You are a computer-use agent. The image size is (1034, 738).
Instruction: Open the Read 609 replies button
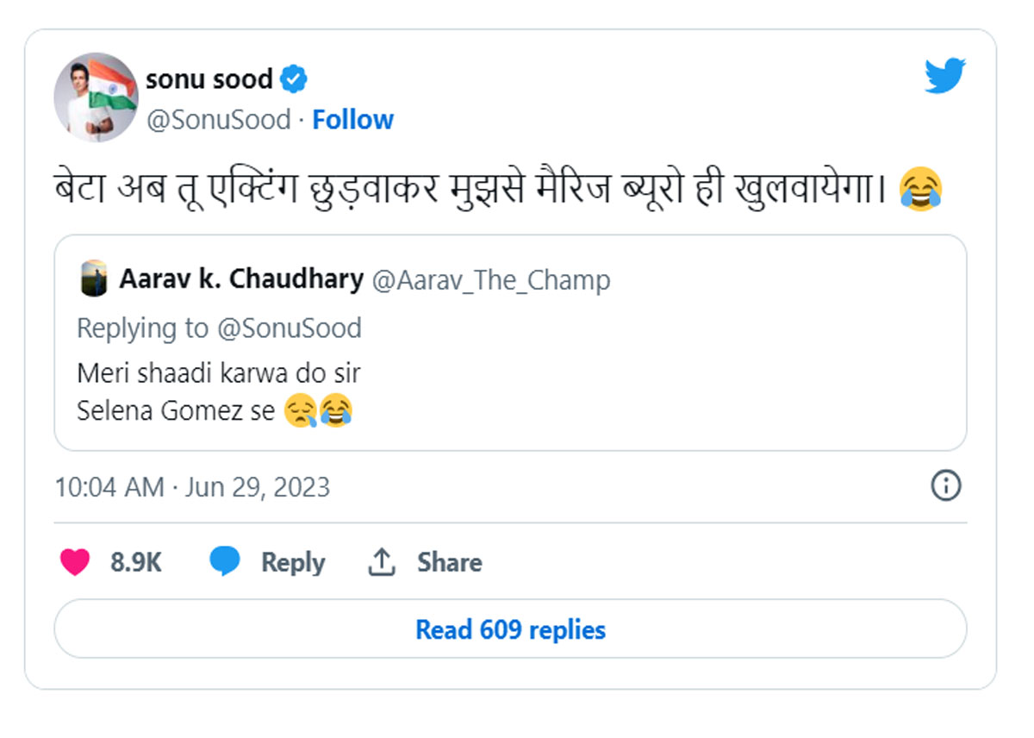click(x=510, y=629)
